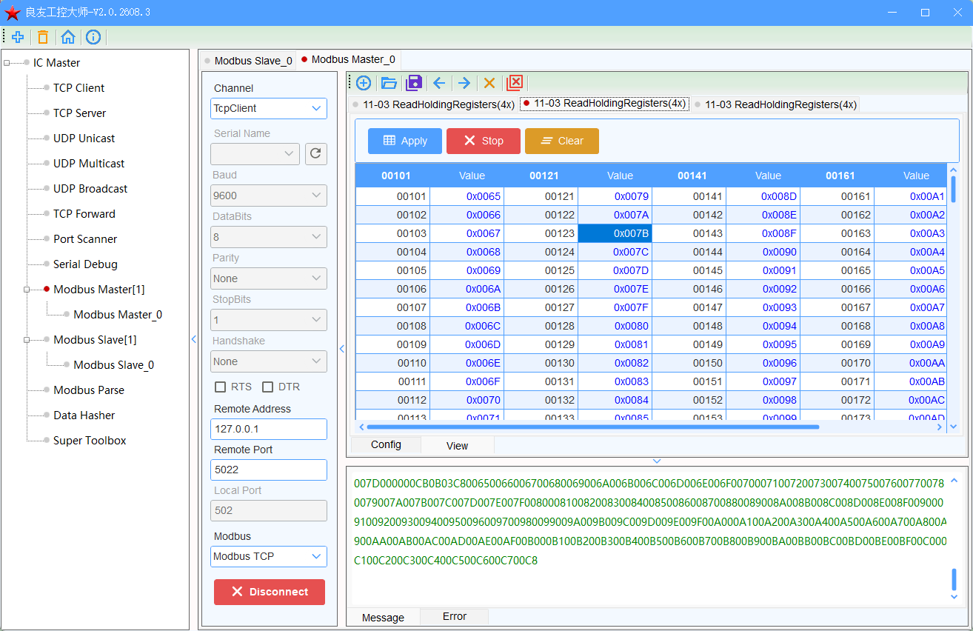Click the right arrow icon in request toolbar

click(464, 83)
